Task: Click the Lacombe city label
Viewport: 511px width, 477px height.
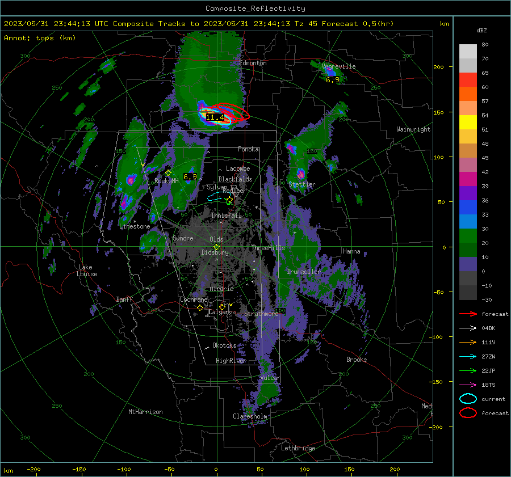Action: (238, 168)
